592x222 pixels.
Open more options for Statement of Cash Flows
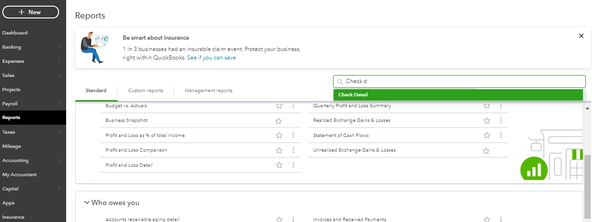(501, 136)
